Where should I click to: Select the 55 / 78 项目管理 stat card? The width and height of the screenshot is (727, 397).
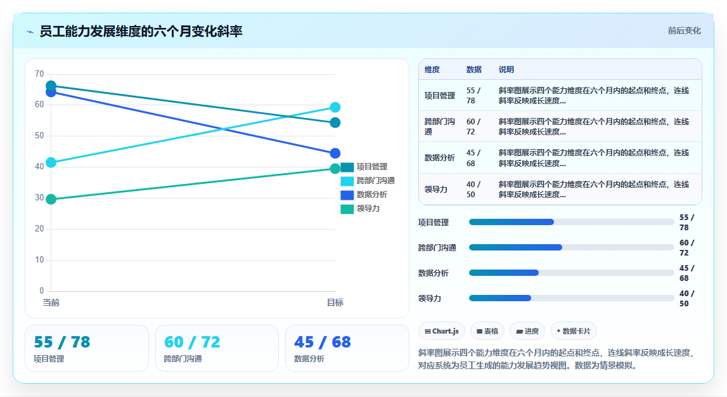pyautogui.click(x=87, y=348)
